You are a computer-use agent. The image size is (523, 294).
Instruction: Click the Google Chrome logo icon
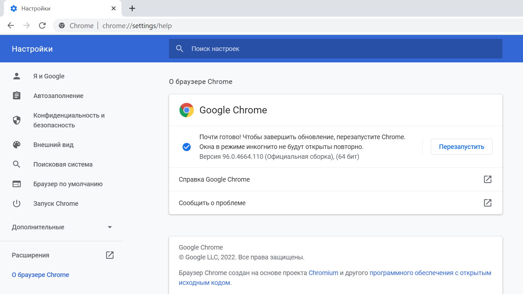point(187,110)
